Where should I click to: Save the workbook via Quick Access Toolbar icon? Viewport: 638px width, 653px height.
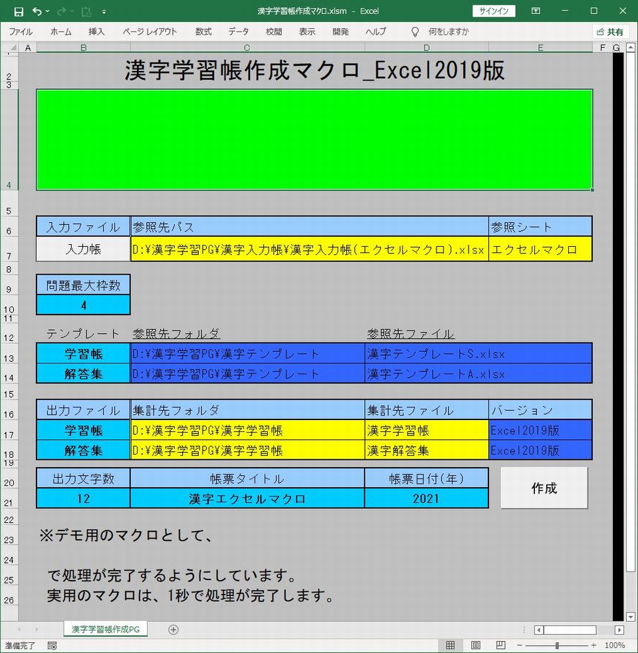[18, 11]
